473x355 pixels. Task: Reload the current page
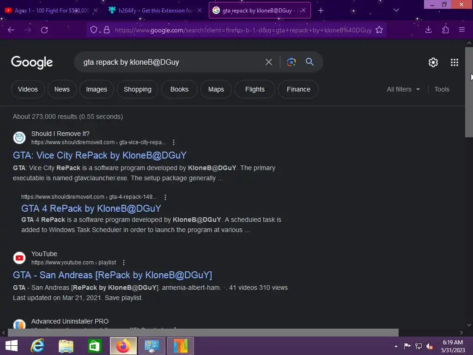pos(44,30)
